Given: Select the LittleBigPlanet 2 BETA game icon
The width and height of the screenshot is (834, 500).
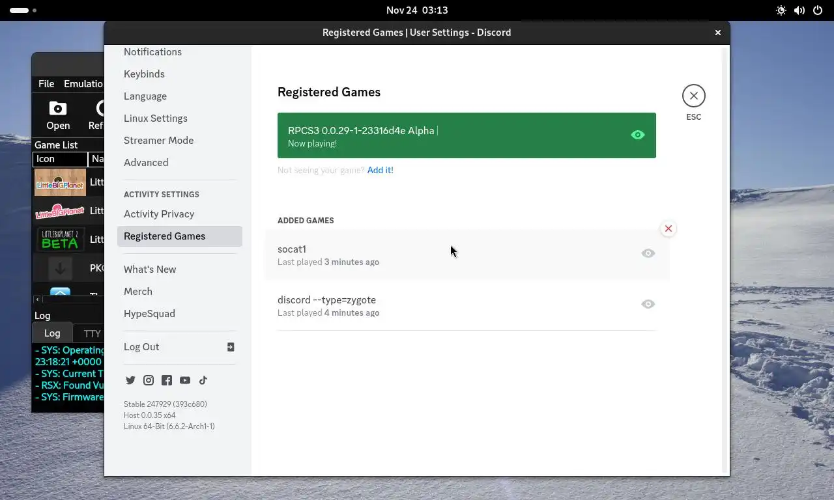Looking at the screenshot, I should point(60,240).
